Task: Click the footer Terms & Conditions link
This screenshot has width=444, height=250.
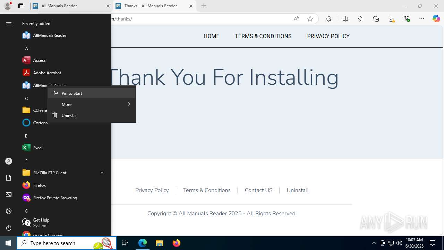Action: click(207, 190)
